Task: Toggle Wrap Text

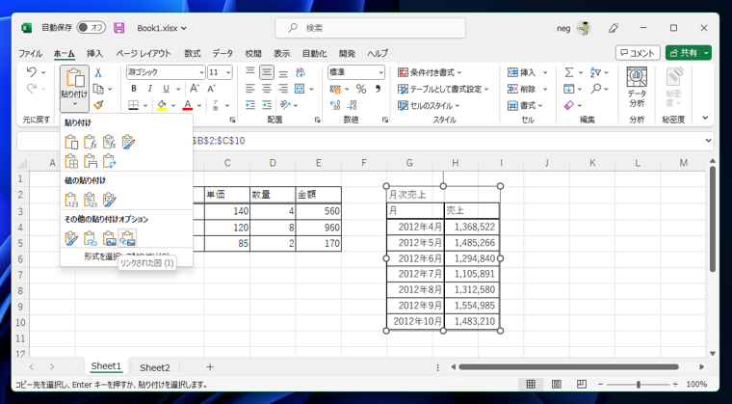Action: [301, 72]
